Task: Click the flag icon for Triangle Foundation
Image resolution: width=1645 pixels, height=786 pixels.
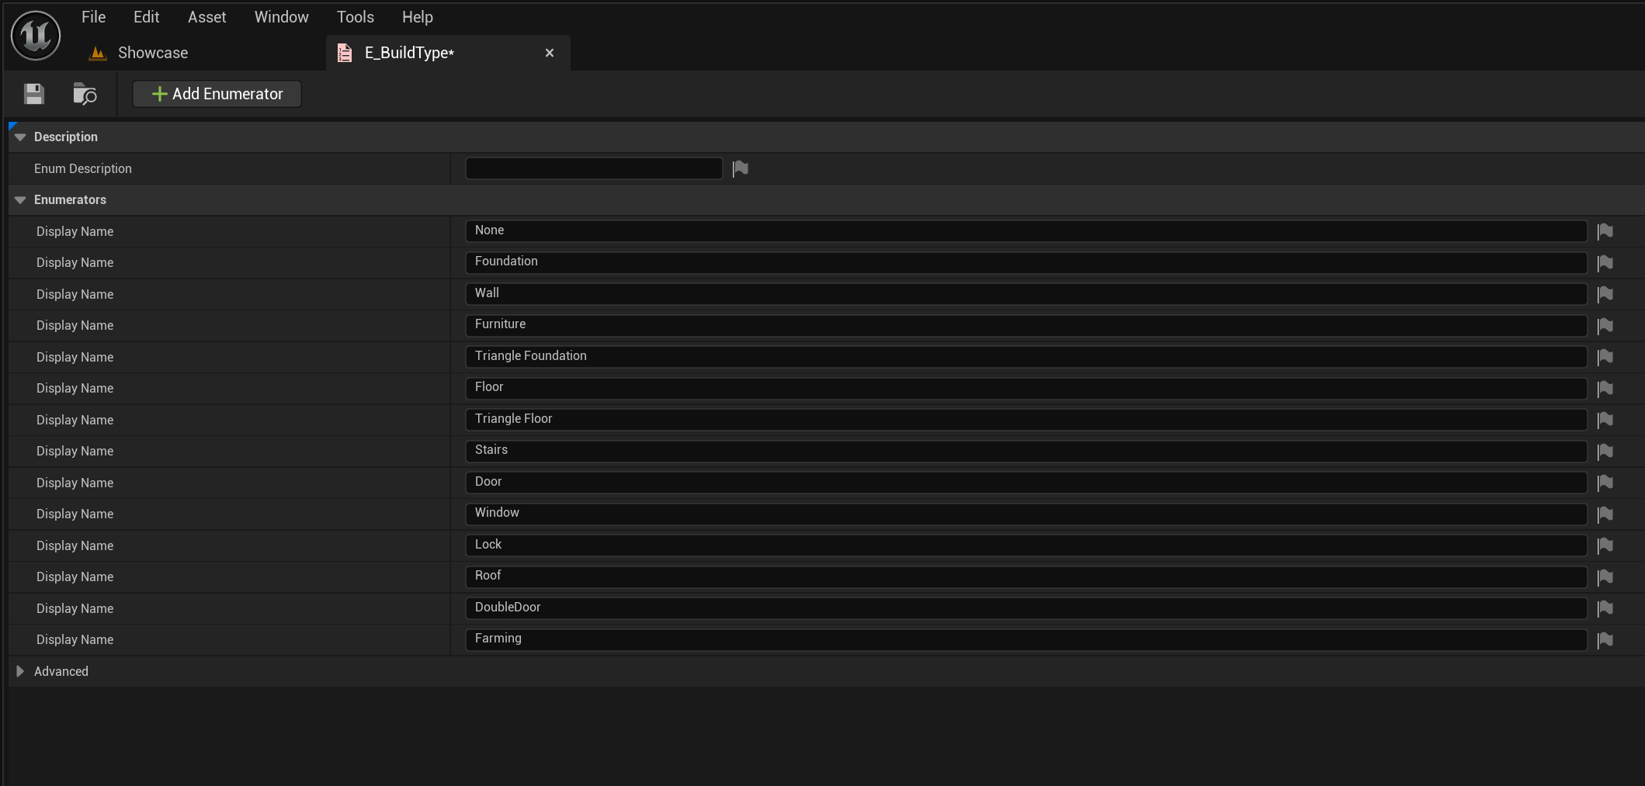Action: (1605, 357)
